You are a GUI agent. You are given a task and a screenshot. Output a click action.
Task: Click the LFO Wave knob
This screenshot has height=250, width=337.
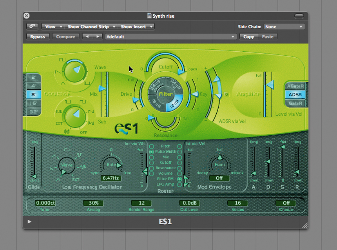click(67, 165)
